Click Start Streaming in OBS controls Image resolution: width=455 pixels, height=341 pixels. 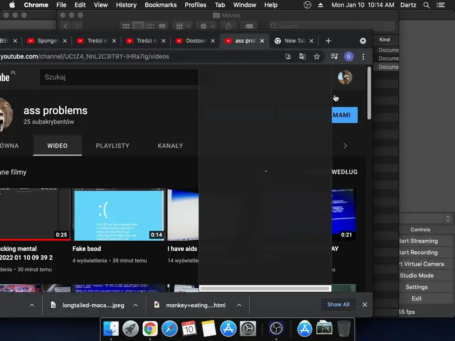click(x=425, y=241)
